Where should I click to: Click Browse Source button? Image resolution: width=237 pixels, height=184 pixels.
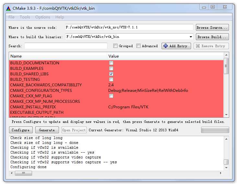coord(212,27)
